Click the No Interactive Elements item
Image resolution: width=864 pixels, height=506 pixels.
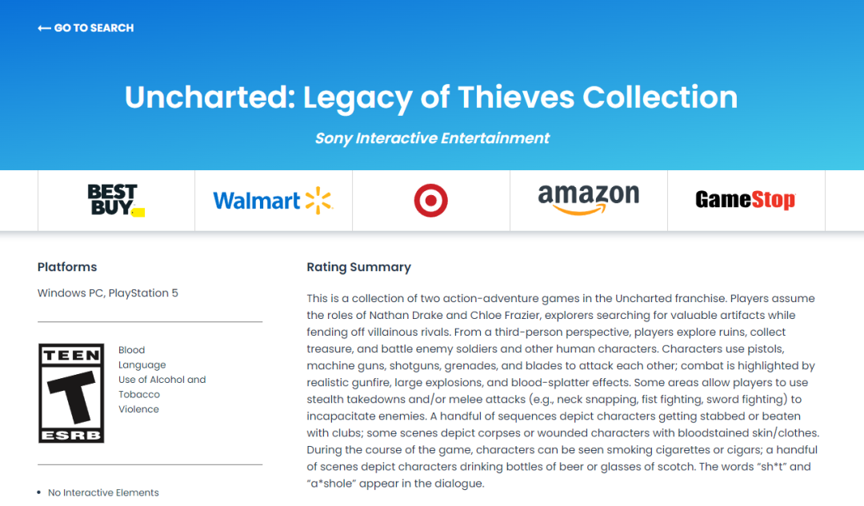tap(103, 492)
